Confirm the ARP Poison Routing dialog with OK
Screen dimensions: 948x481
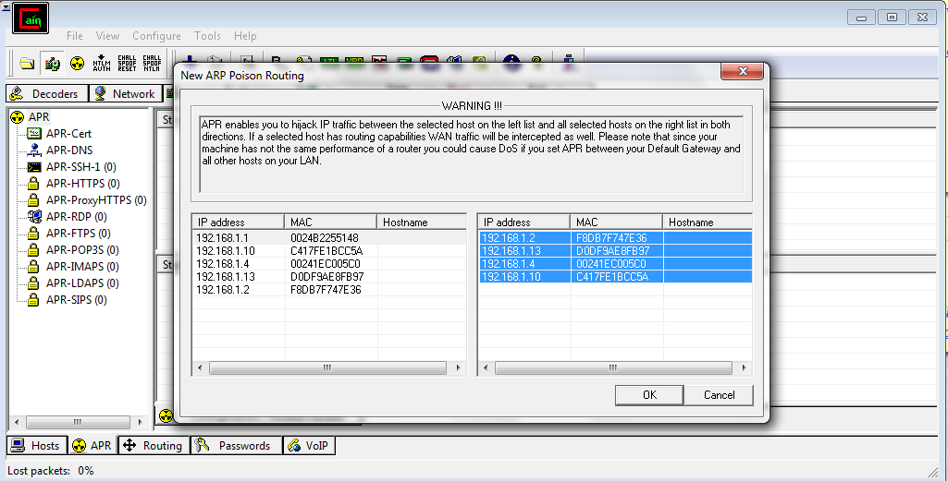(649, 395)
